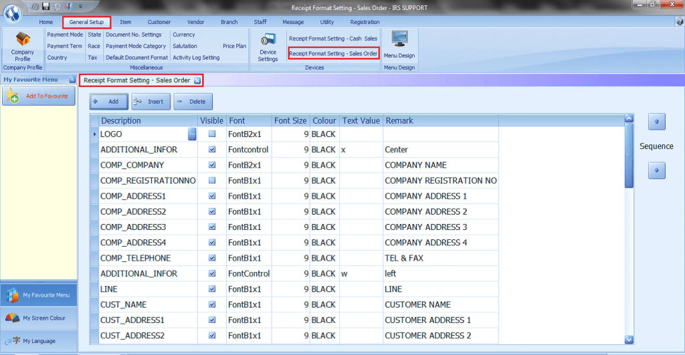This screenshot has width=685, height=355.
Task: Click the Add button
Action: tap(109, 102)
